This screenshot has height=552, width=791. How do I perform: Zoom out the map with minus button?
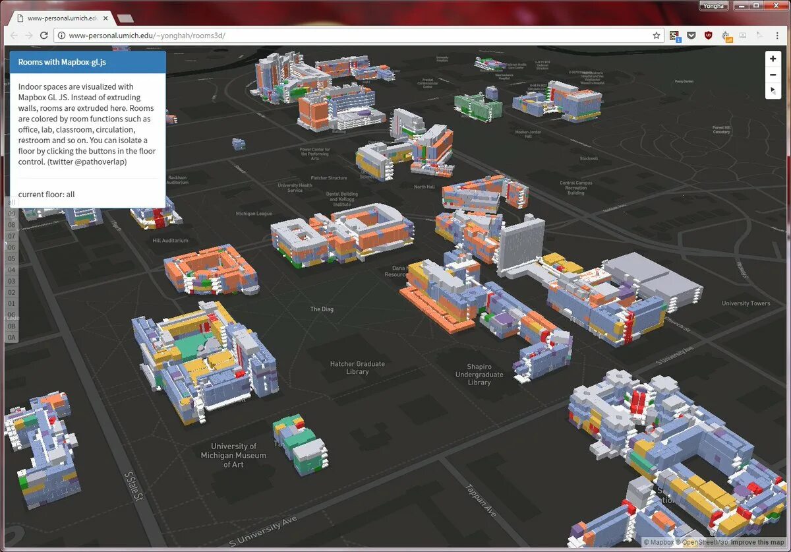click(773, 75)
